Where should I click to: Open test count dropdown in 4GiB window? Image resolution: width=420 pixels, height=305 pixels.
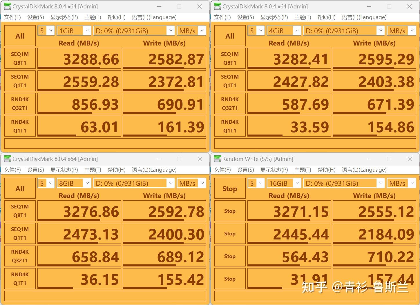point(256,31)
